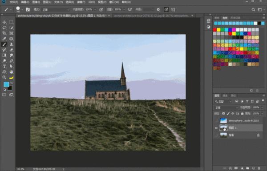267x171 pixels.
Task: Click the cyan foreground color swatch
Action: 6,84
